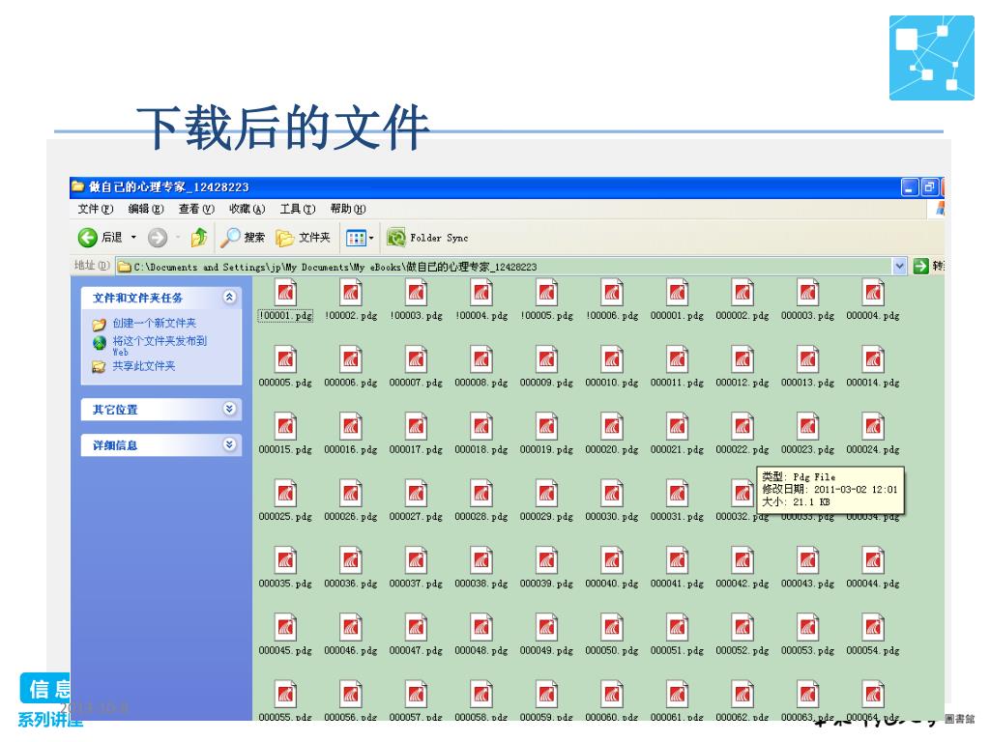
Task: Open the Views icon in toolbar
Action: (355, 238)
